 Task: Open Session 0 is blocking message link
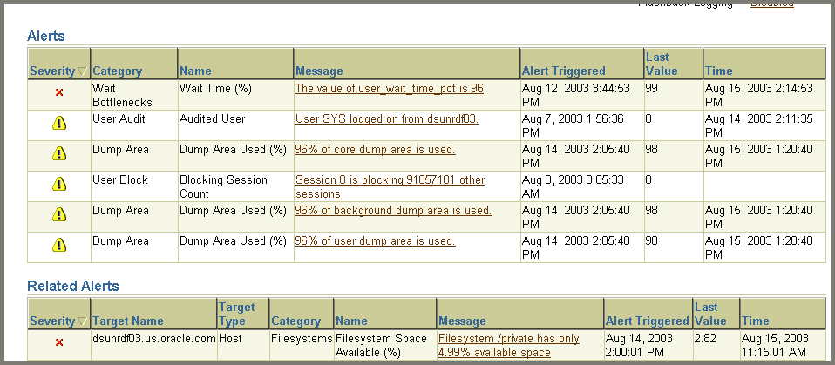click(x=390, y=179)
